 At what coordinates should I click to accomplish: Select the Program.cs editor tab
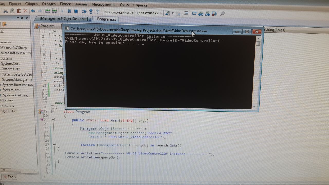click(x=107, y=19)
